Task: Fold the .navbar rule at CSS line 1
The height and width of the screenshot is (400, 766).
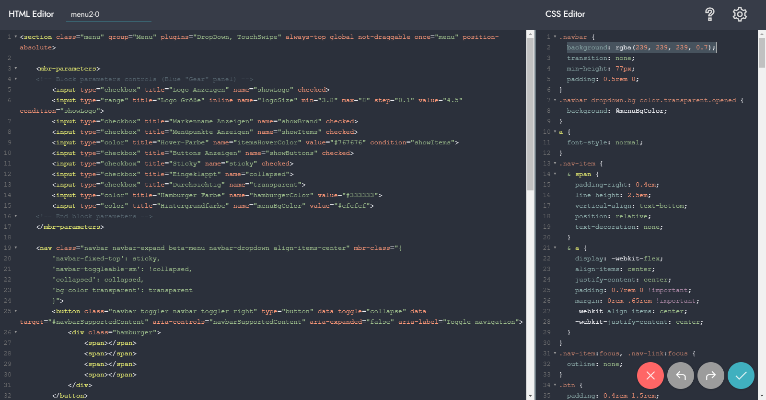Action: pyautogui.click(x=555, y=37)
